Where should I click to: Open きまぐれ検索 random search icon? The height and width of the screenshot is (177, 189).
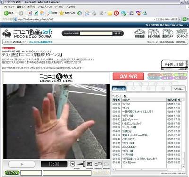pyautogui.click(x=154, y=34)
